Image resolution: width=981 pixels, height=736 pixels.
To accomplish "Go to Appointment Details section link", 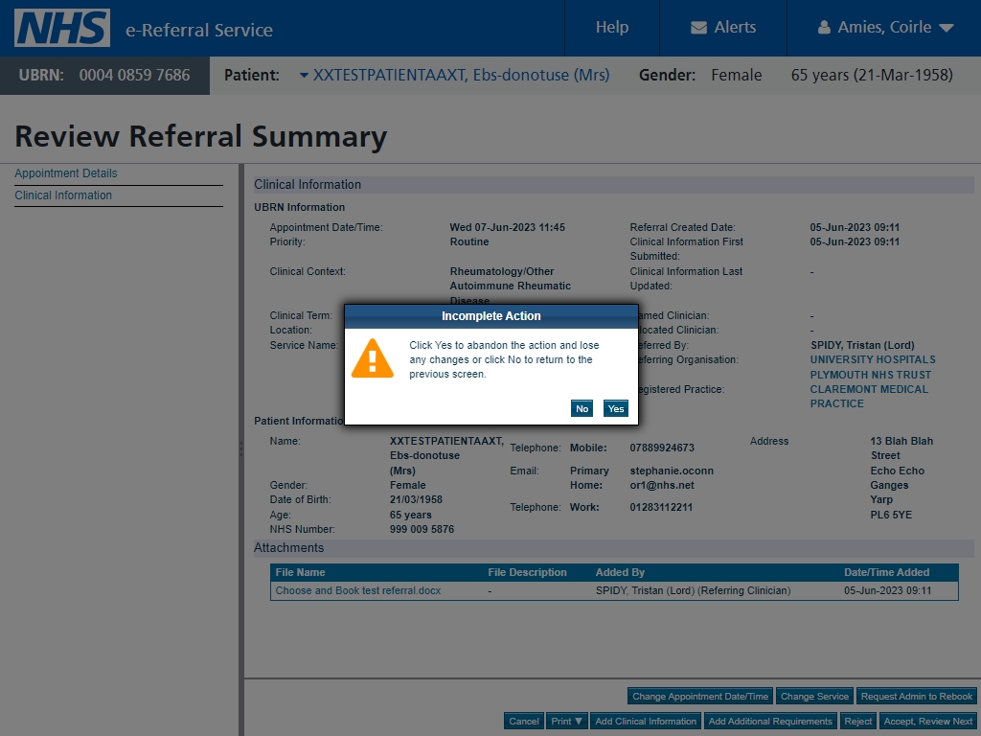I will coord(66,173).
